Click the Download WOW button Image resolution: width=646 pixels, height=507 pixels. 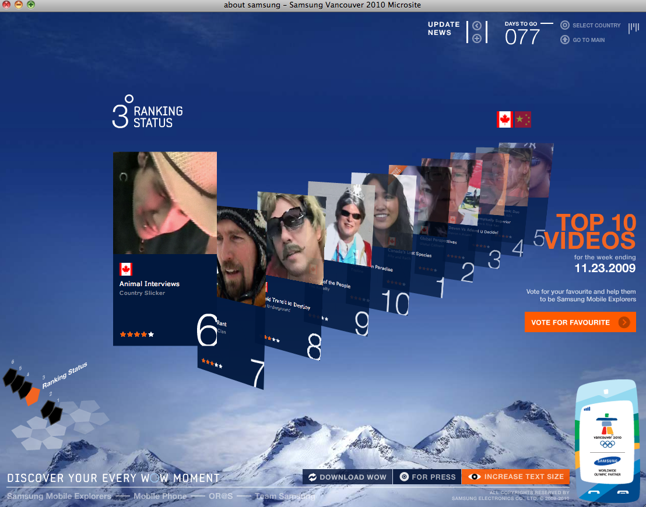pos(347,477)
